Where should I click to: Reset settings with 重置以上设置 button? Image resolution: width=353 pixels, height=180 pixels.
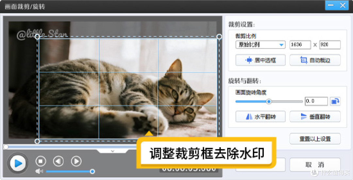pos(315,139)
